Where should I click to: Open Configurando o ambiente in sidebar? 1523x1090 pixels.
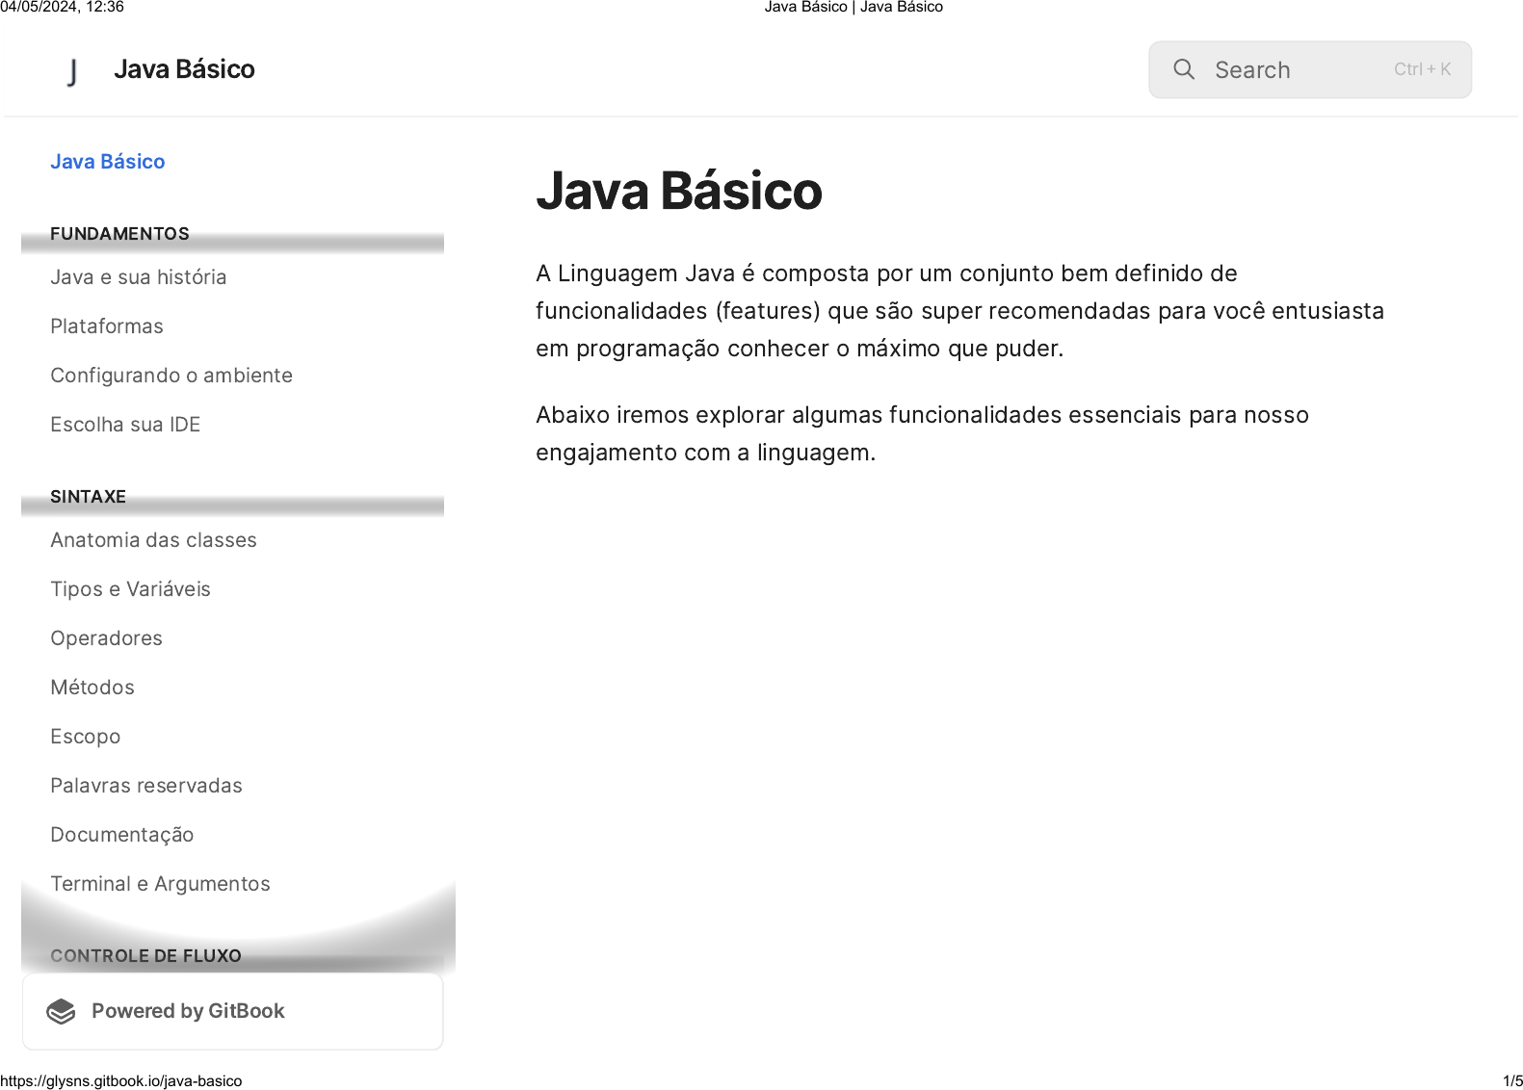pos(171,376)
